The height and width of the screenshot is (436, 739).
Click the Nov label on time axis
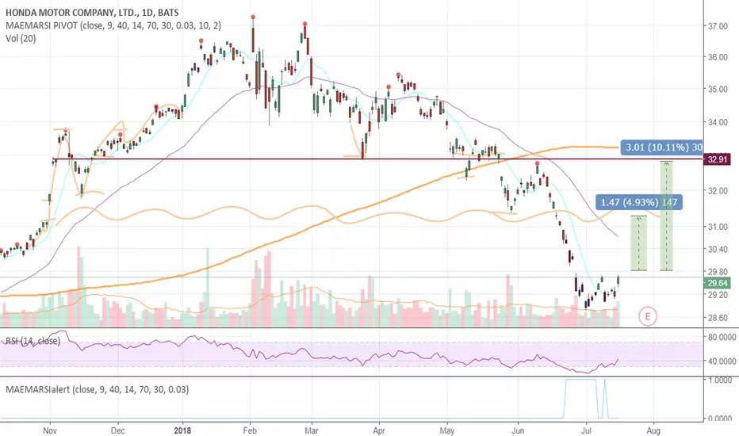49,430
